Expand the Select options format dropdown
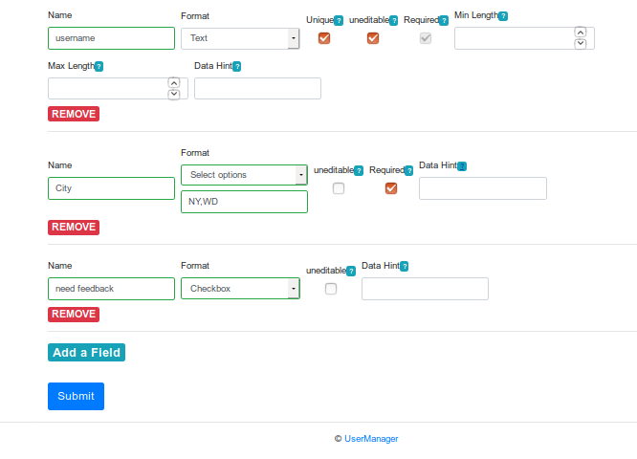This screenshot has height=459, width=637. pos(244,175)
